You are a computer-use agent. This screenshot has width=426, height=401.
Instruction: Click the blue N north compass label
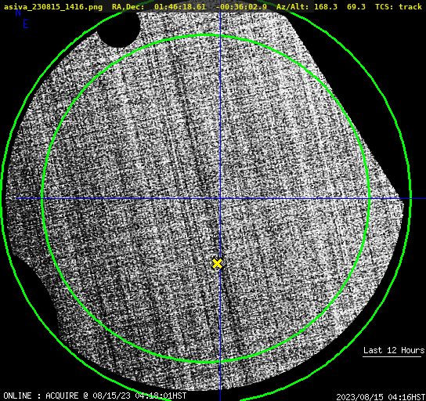click(x=18, y=13)
